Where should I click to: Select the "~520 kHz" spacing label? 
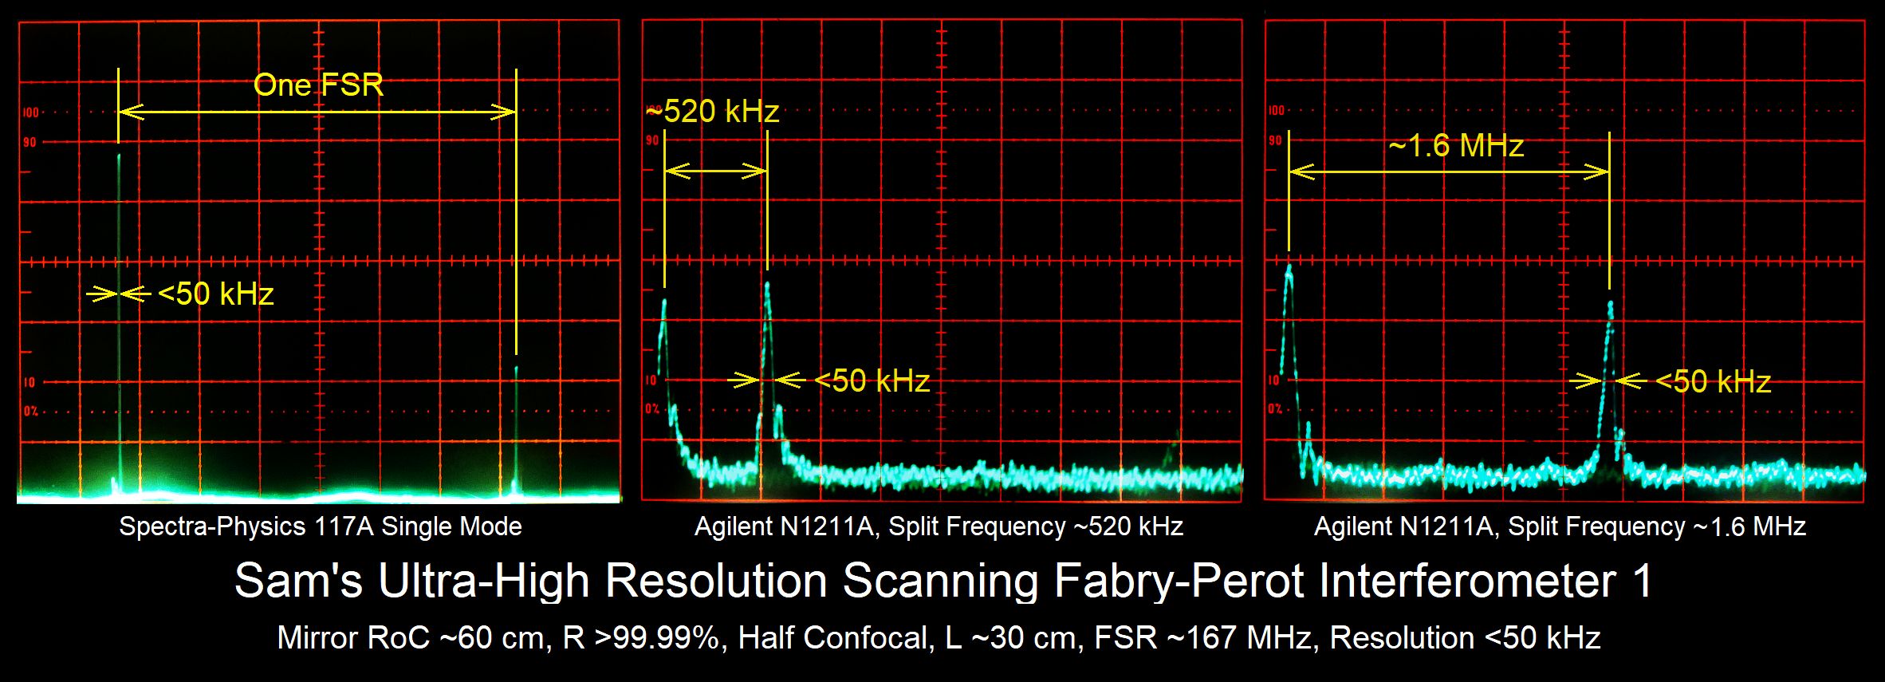tap(713, 112)
